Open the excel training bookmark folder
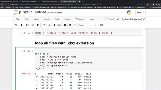The width and height of the screenshot is (161, 90). pos(111,7)
